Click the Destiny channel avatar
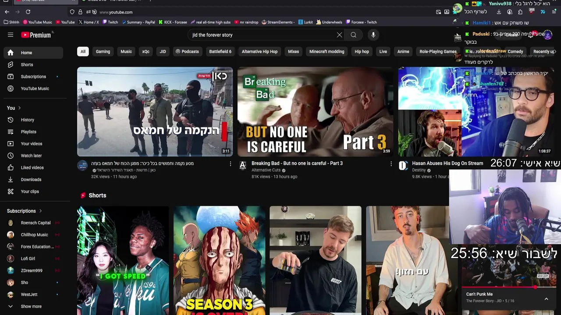This screenshot has height=315, width=561. click(x=403, y=165)
